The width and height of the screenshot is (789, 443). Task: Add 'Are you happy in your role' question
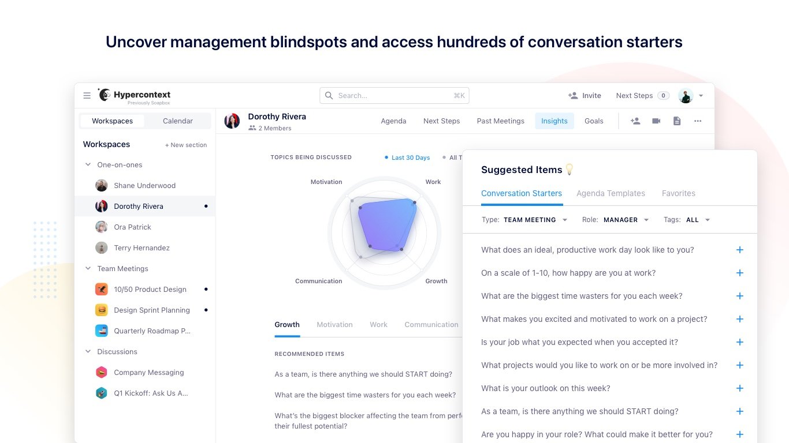tap(740, 434)
